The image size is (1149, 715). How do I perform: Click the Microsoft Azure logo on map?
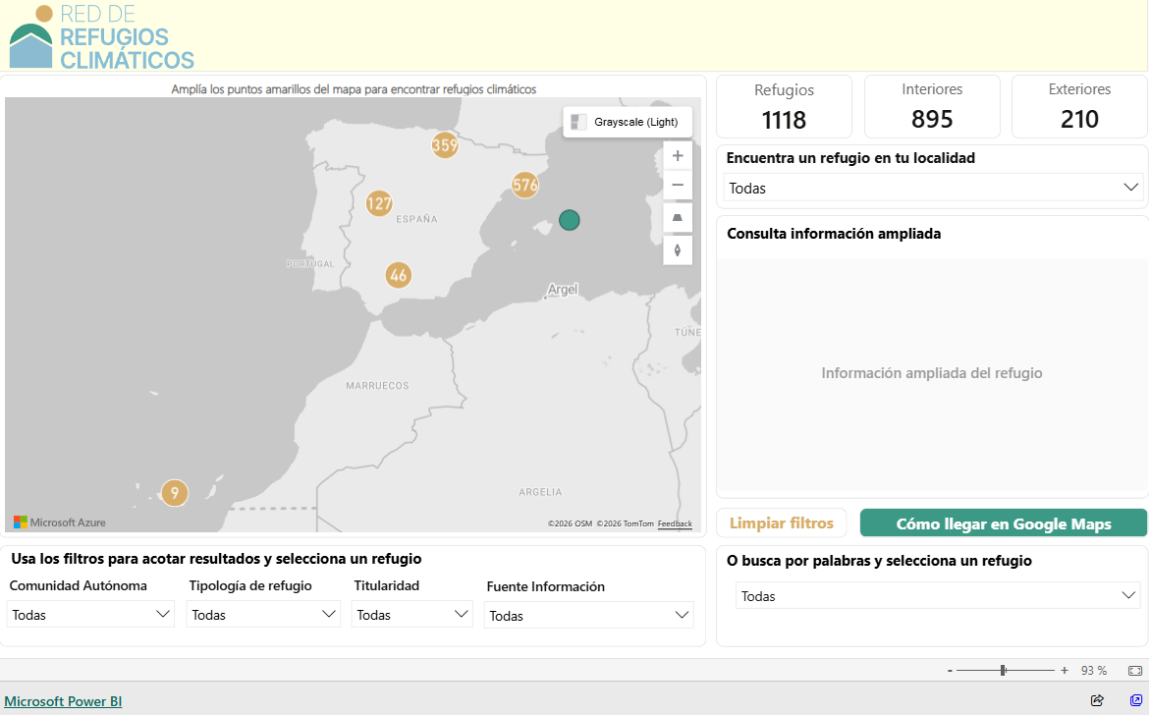(x=60, y=522)
